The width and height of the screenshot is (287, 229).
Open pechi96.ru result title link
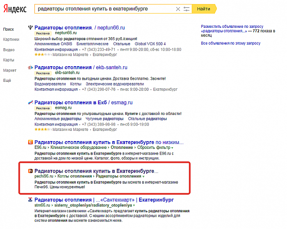point(96,171)
